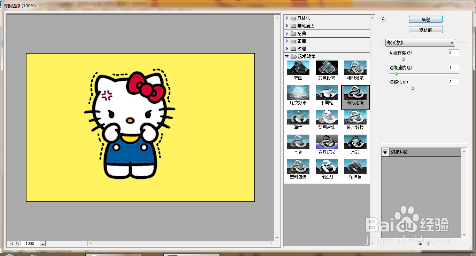The width and height of the screenshot is (476, 256).
Task: Choose the 粗糙蜡笔 filter thumbnail
Action: [x=355, y=70]
